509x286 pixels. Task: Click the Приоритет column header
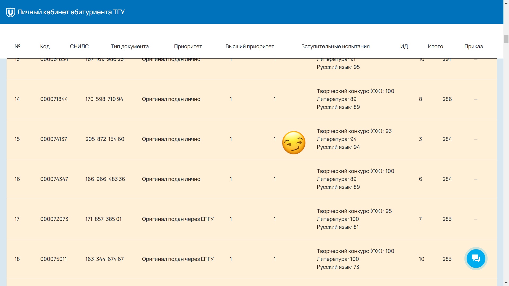(x=188, y=46)
